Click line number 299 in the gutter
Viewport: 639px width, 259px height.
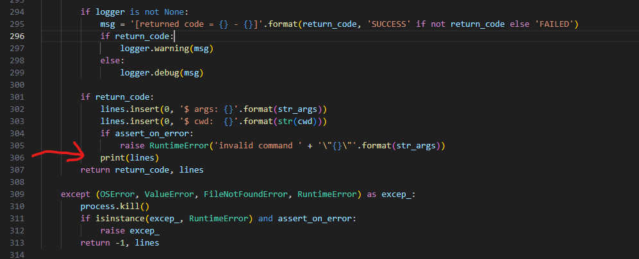[17, 73]
